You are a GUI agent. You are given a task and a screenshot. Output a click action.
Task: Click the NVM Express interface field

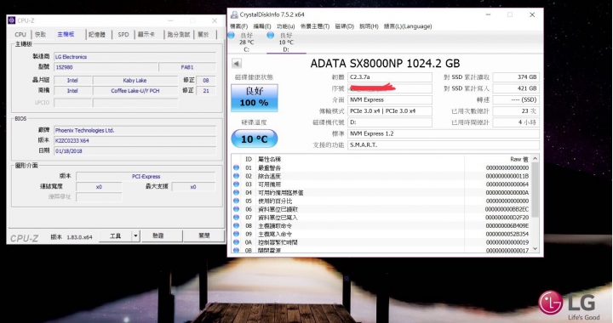390,99
